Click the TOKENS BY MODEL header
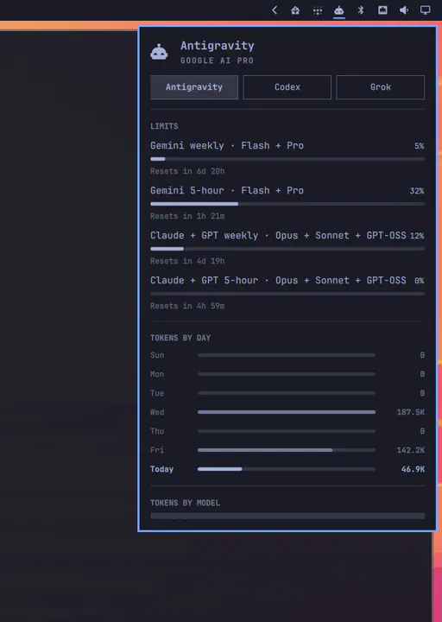 [185, 503]
